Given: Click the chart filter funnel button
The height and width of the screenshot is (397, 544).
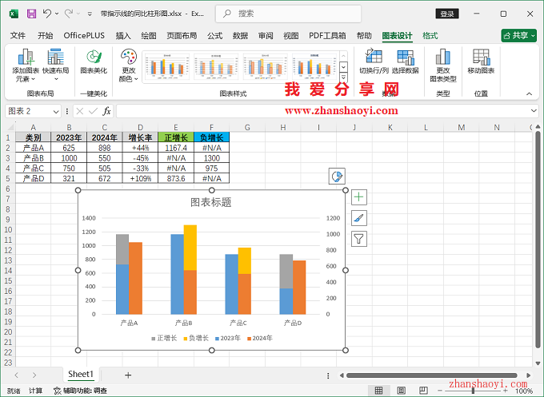Looking at the screenshot, I should click(359, 238).
